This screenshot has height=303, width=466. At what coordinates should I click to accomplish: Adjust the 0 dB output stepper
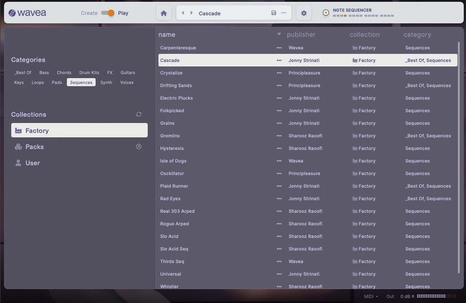point(413,296)
